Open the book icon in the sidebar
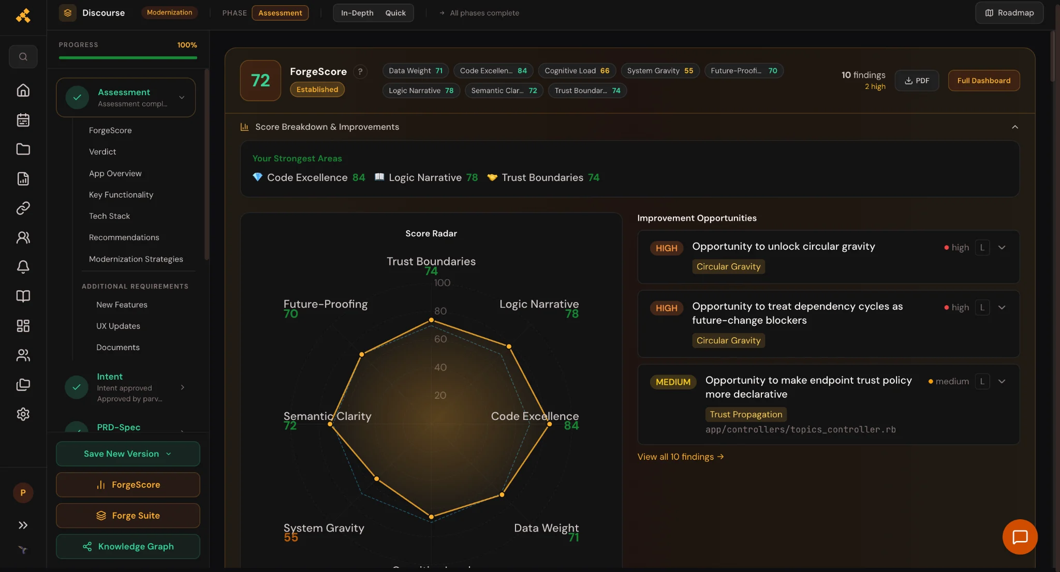 (23, 296)
